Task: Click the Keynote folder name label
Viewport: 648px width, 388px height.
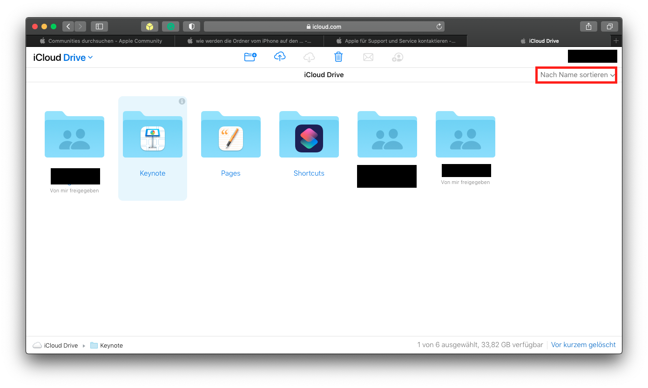Action: [x=153, y=173]
